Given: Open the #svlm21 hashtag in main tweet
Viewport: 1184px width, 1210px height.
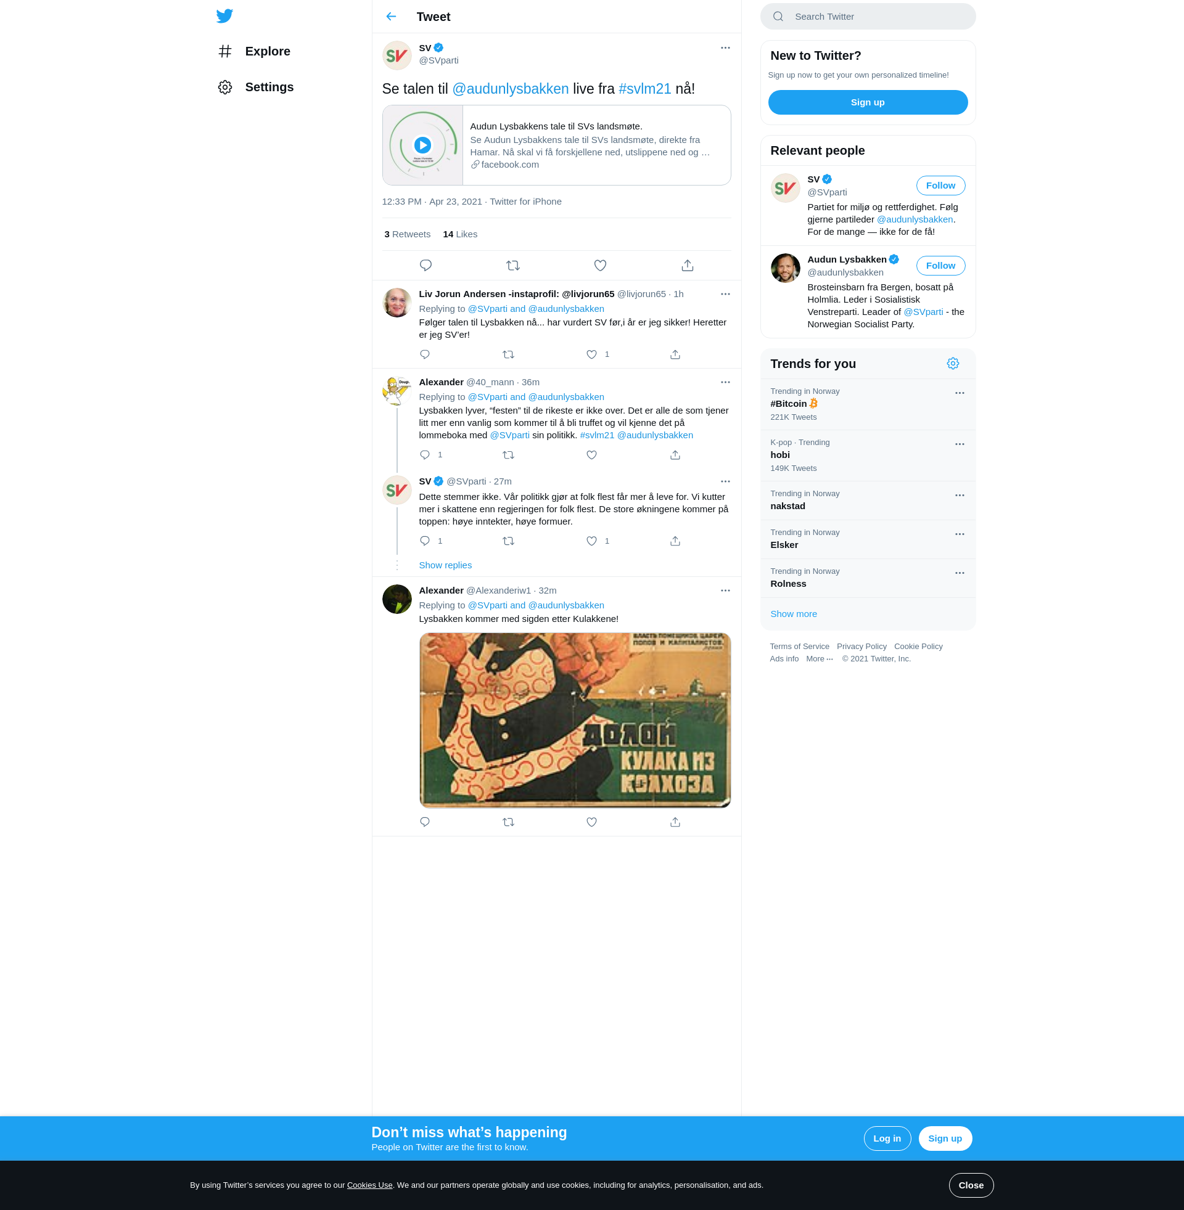Looking at the screenshot, I should coord(645,89).
